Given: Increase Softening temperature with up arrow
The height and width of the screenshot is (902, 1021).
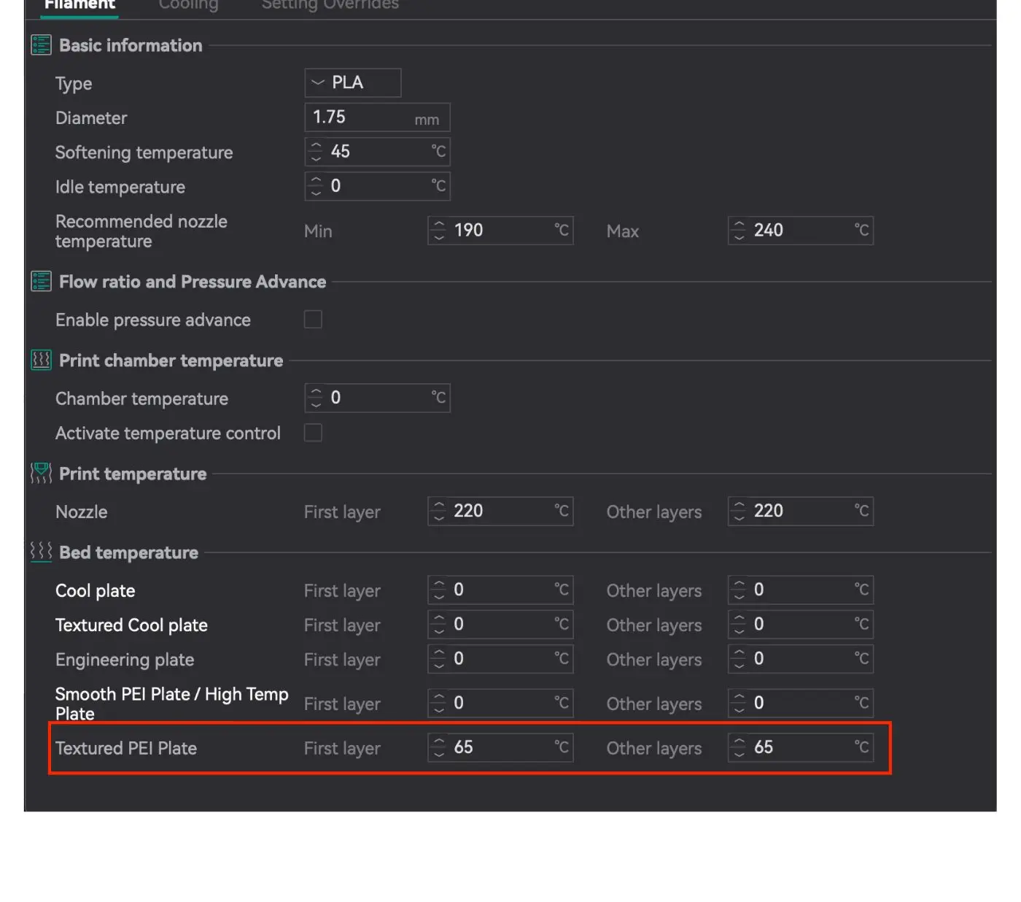Looking at the screenshot, I should click(x=316, y=145).
